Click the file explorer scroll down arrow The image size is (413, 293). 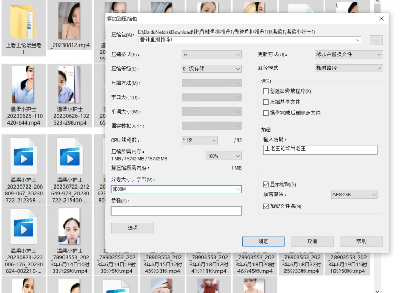pyautogui.click(x=377, y=291)
